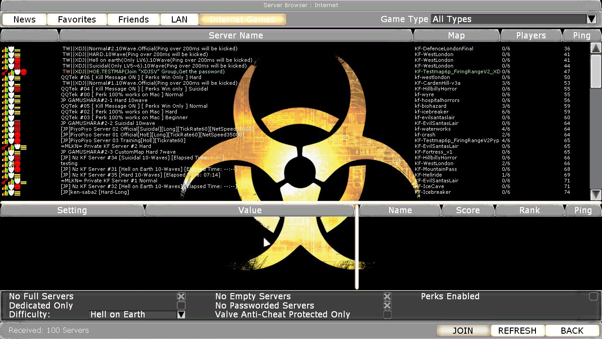The width and height of the screenshot is (602, 339).
Task: Select the '[JP]ken-saba2 [Hard-Long]' server row
Action: (95, 192)
